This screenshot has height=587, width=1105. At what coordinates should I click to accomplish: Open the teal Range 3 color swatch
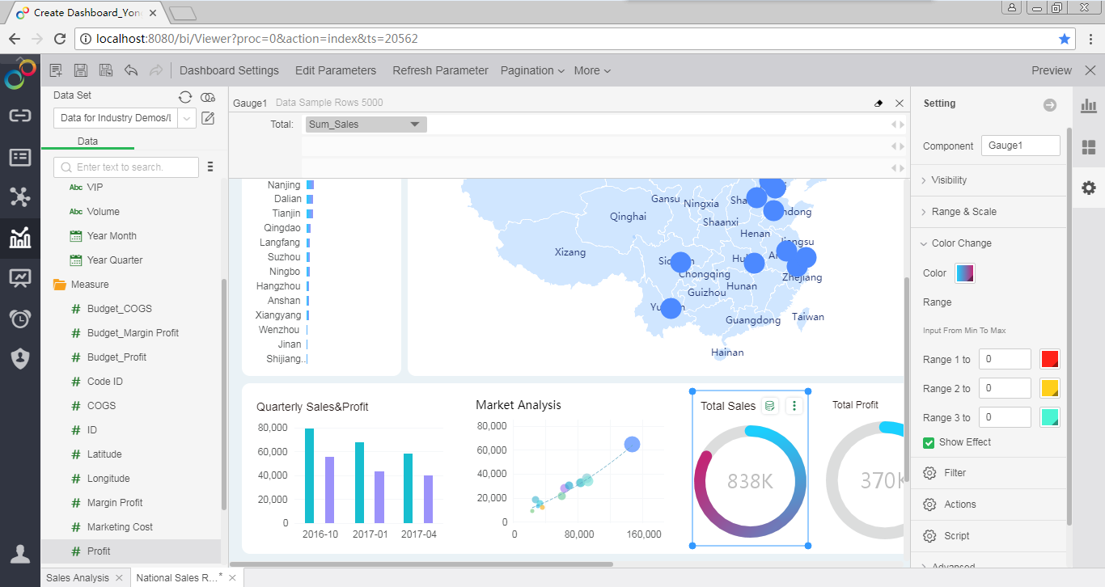click(1049, 417)
